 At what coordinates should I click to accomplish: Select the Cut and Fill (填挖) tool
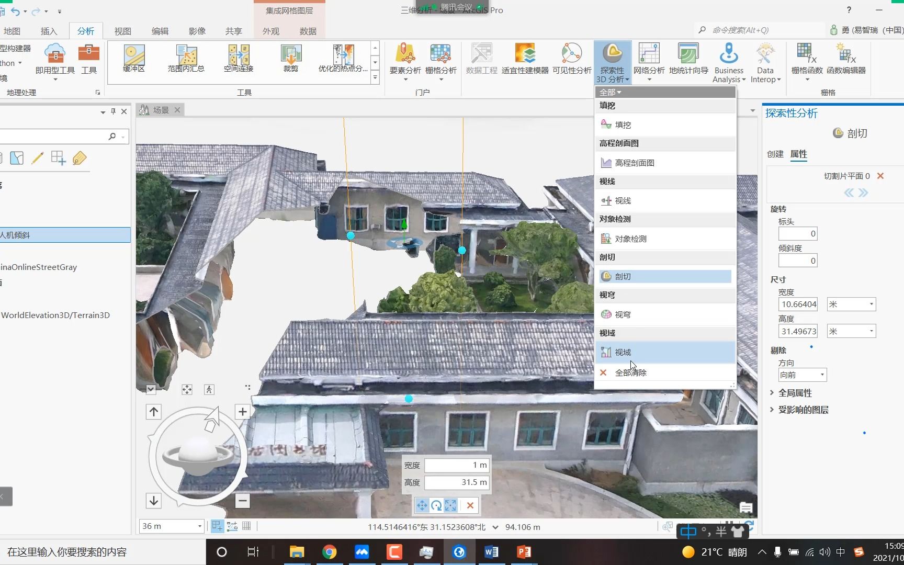click(x=665, y=125)
